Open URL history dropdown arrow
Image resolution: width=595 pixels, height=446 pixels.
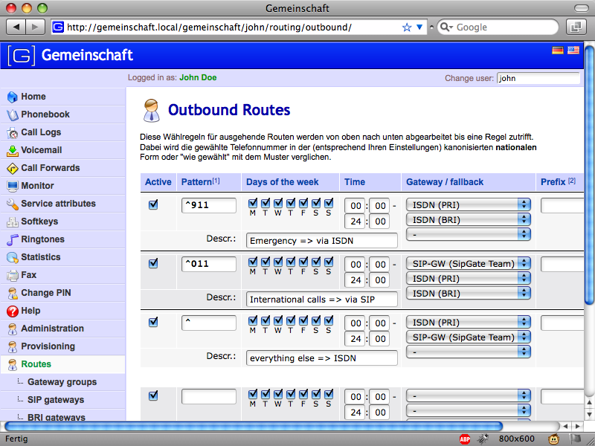point(419,28)
